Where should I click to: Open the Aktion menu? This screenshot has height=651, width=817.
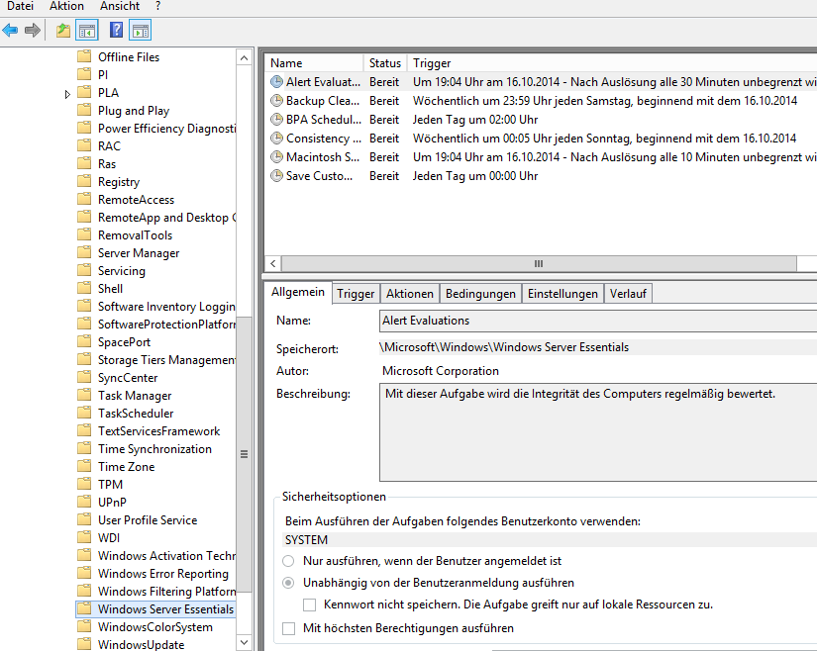point(66,6)
